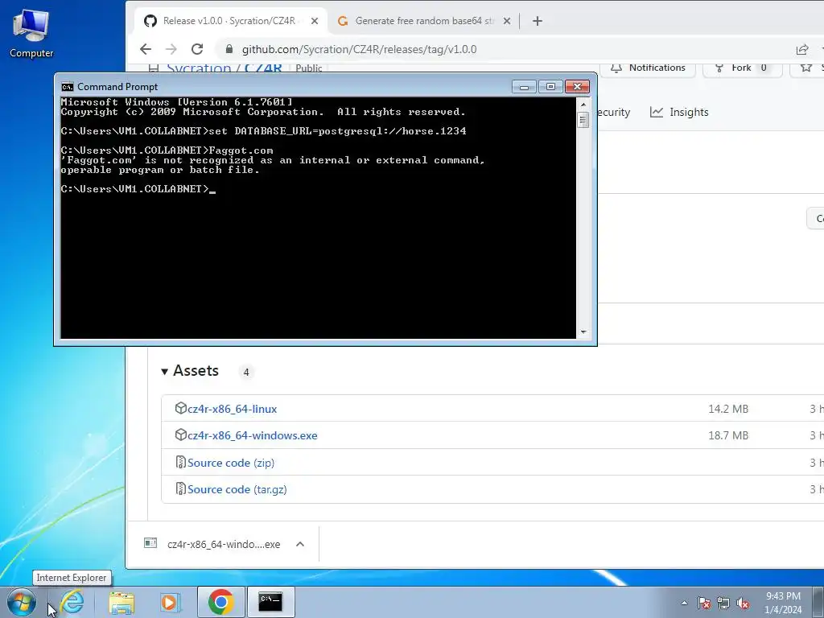Switch to the Generate free random base64 tab
This screenshot has height=618, width=824.
point(424,21)
